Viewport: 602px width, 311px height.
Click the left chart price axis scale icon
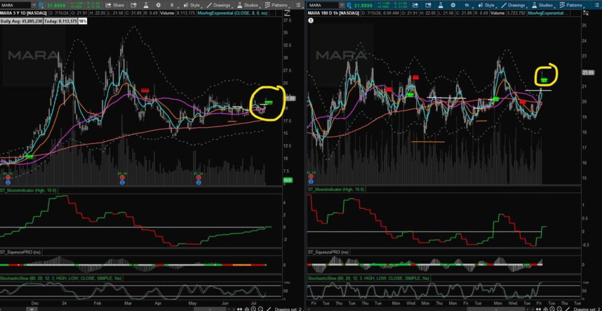(286, 13)
